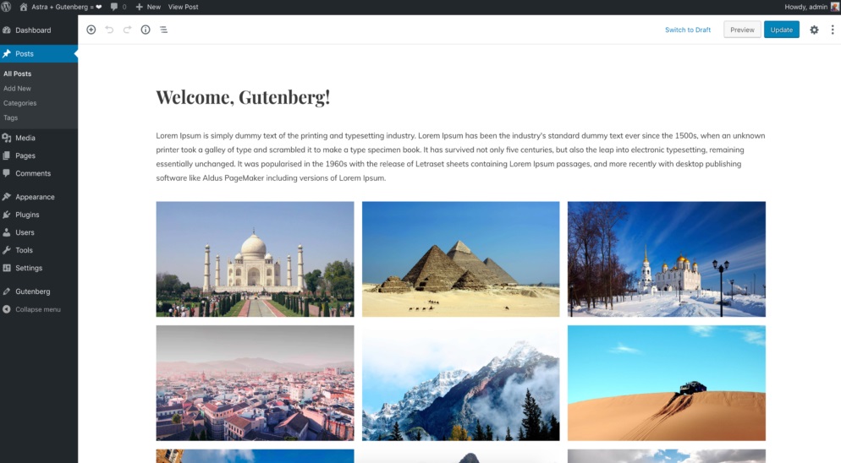Select the pink city rooftops image
841x463 pixels.
pyautogui.click(x=255, y=383)
